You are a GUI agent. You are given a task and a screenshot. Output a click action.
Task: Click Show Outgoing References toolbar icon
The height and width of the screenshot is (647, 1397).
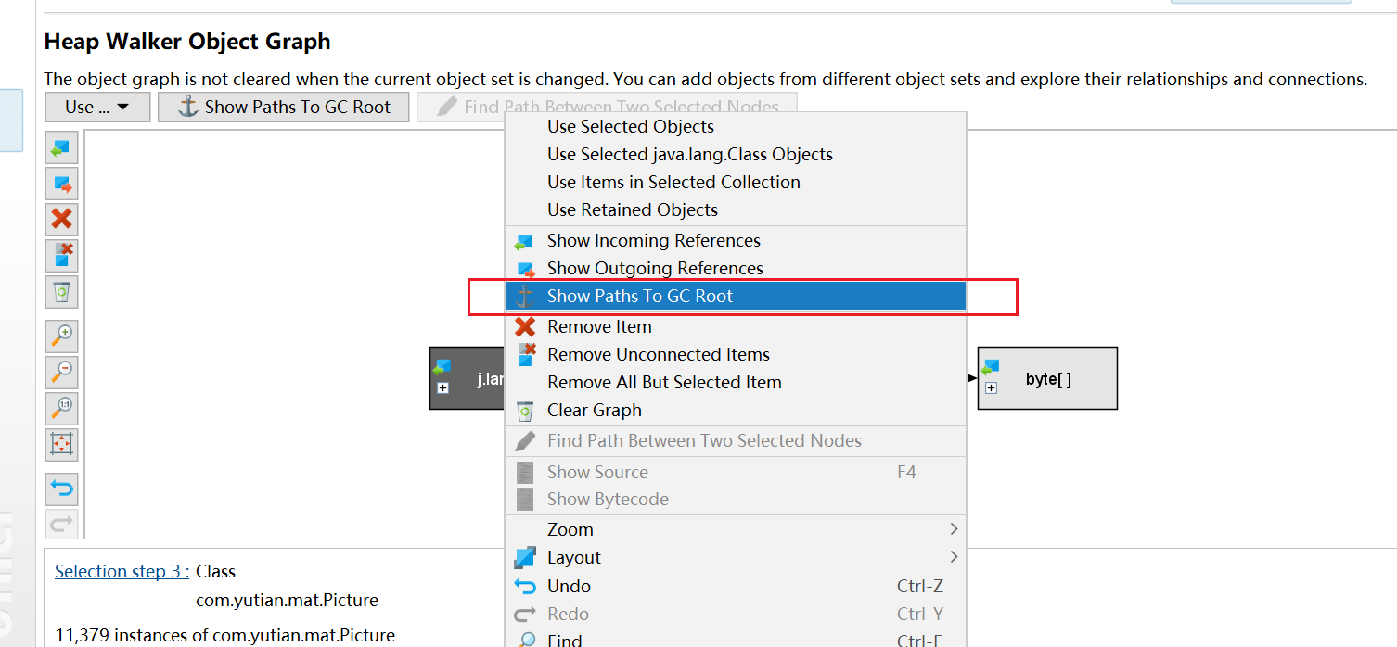61,184
